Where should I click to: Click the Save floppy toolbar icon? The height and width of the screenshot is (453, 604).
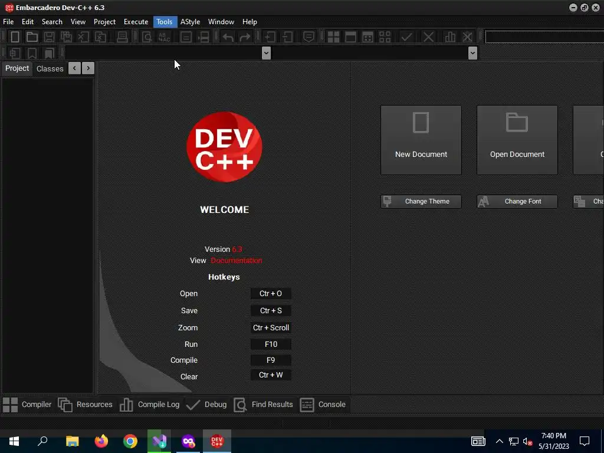pyautogui.click(x=49, y=37)
